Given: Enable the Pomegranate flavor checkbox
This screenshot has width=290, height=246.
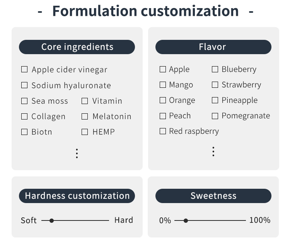Looking at the screenshot, I should (x=215, y=116).
